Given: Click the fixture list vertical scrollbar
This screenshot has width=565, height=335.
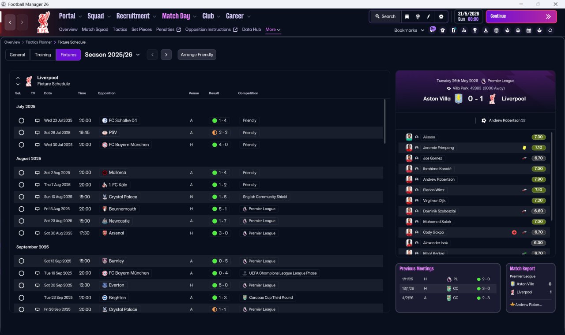Looking at the screenshot, I should point(384,121).
